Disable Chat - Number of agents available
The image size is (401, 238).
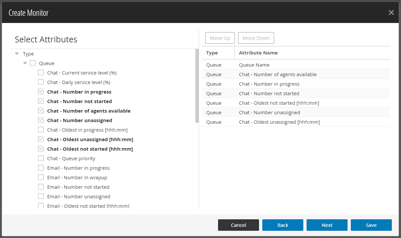(41, 110)
